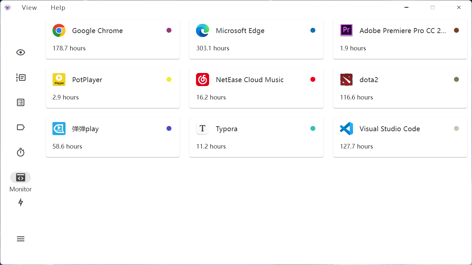
Task: Open the timeline list sidebar icon
Action: coord(21,78)
